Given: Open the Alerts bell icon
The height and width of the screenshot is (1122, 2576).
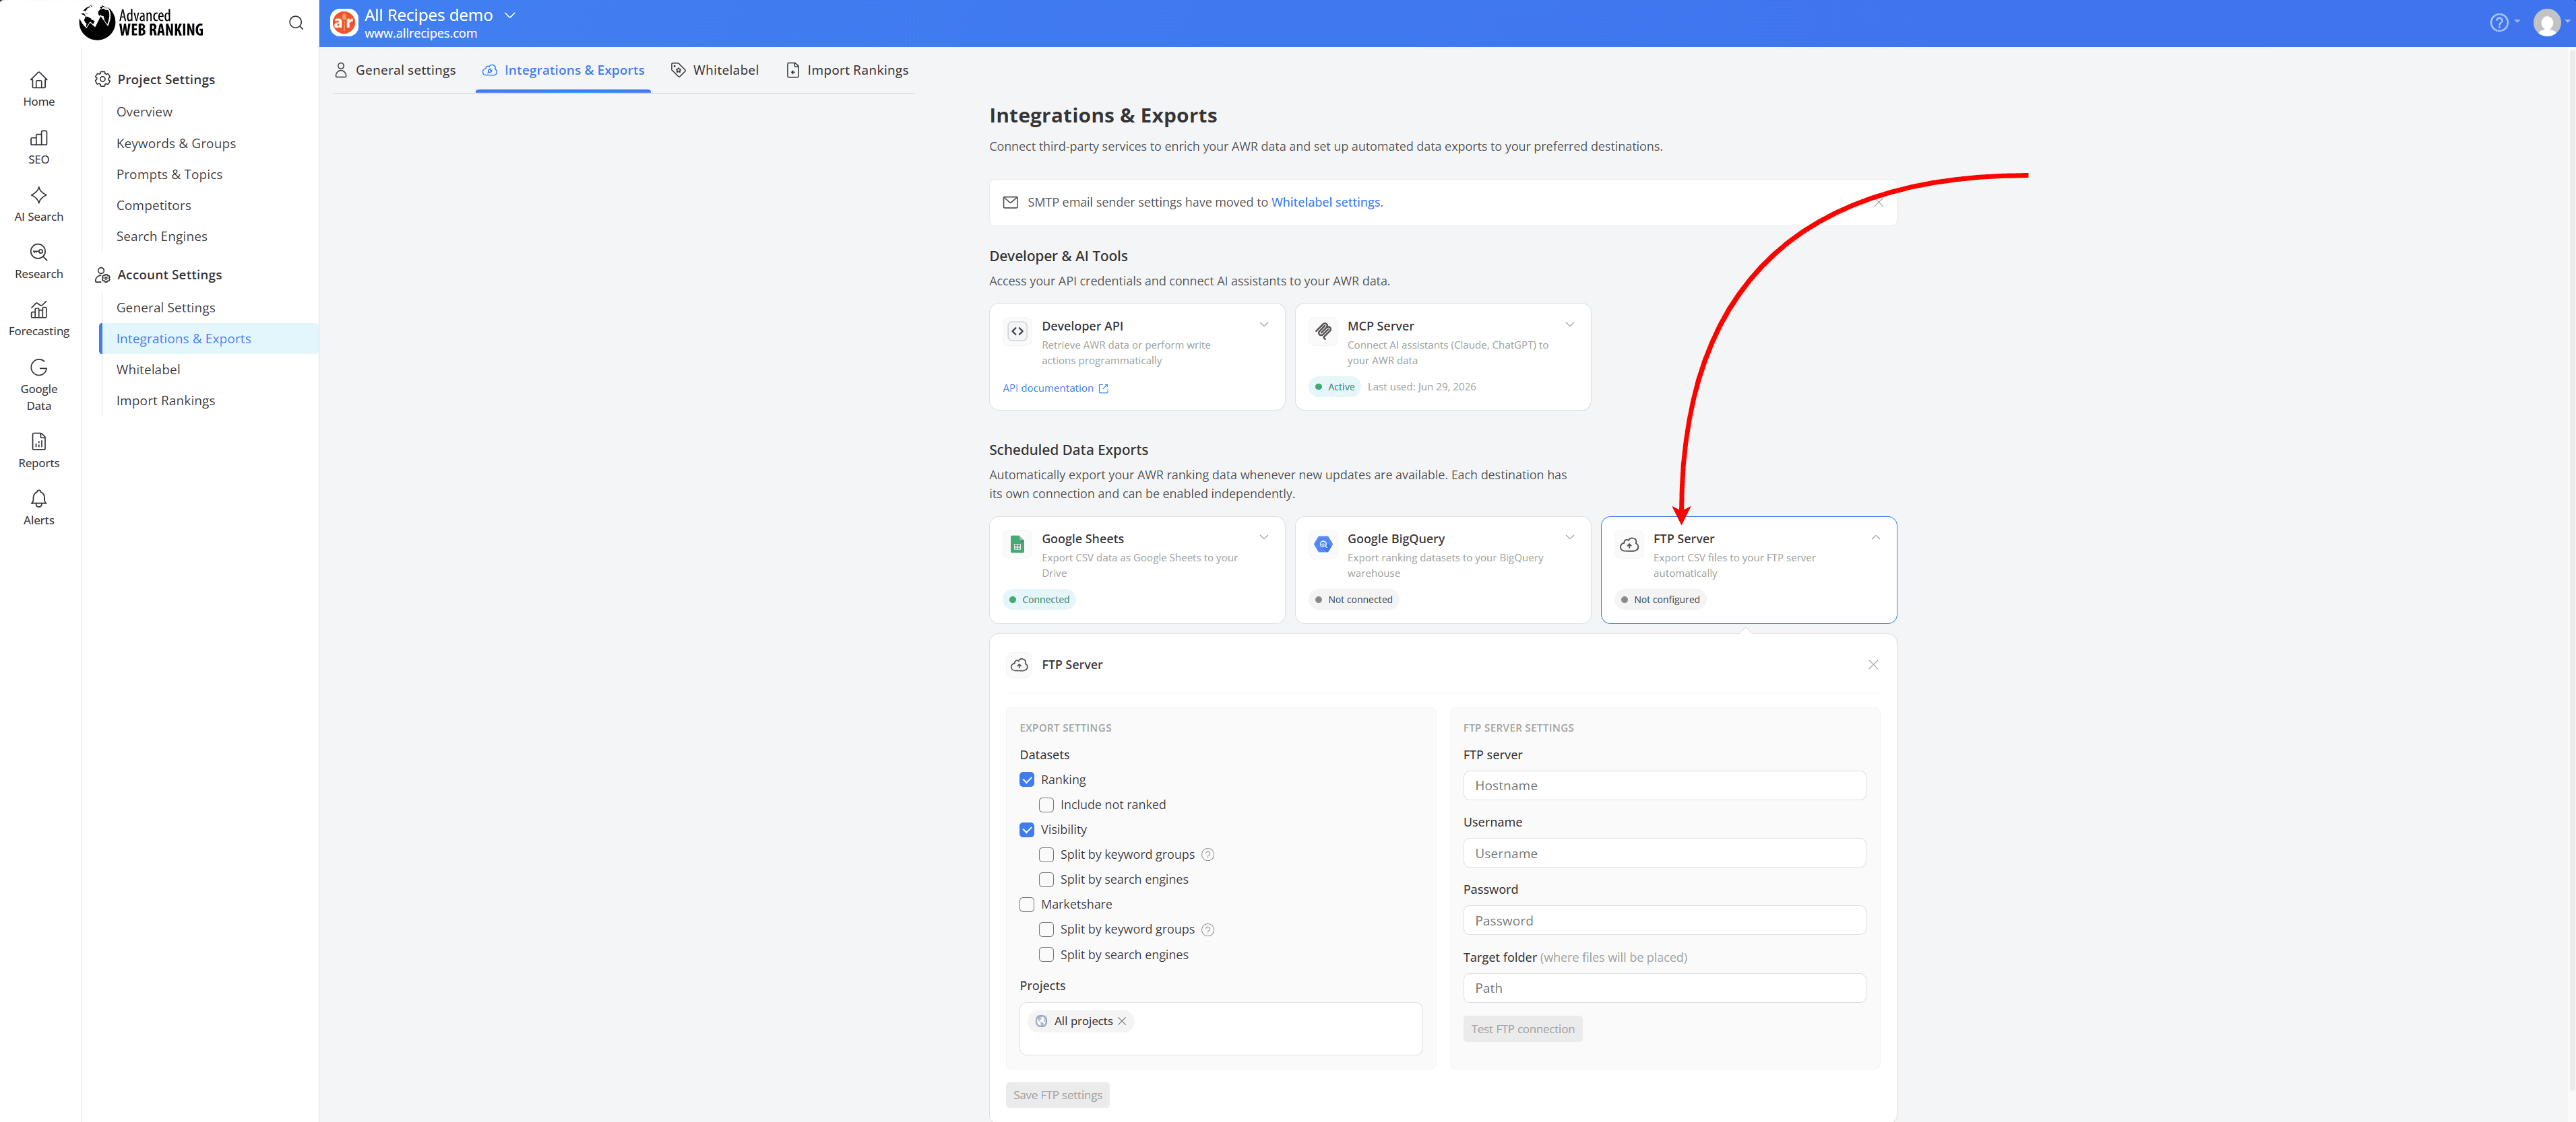Looking at the screenshot, I should 39,499.
